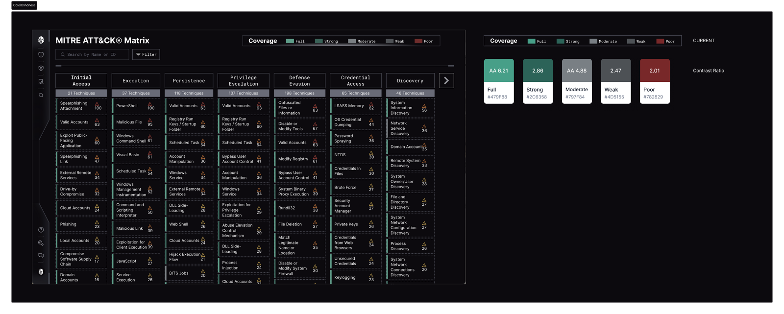Open the Exploit Public-Facing Application card
Image resolution: width=784 pixels, height=314 pixels.
tap(81, 141)
